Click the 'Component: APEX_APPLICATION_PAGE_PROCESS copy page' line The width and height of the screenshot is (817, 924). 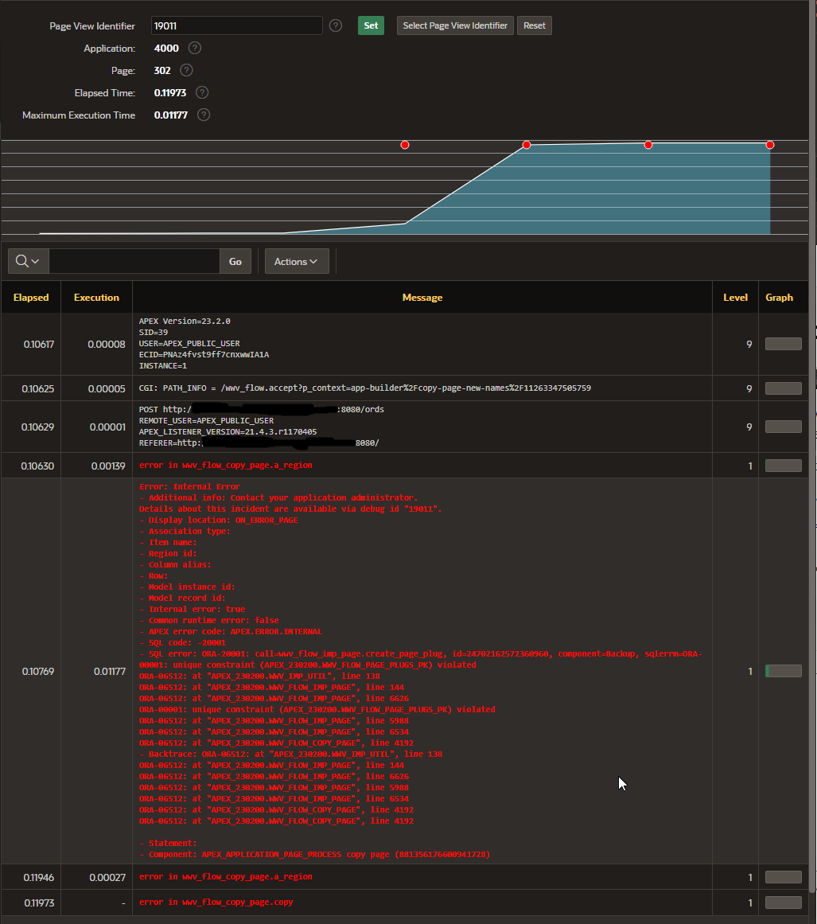point(314,855)
